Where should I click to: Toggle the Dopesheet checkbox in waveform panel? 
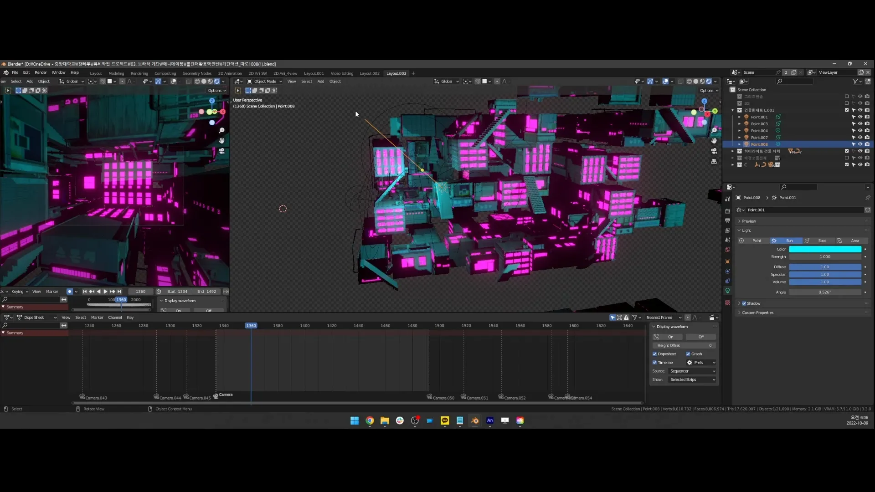(x=655, y=354)
